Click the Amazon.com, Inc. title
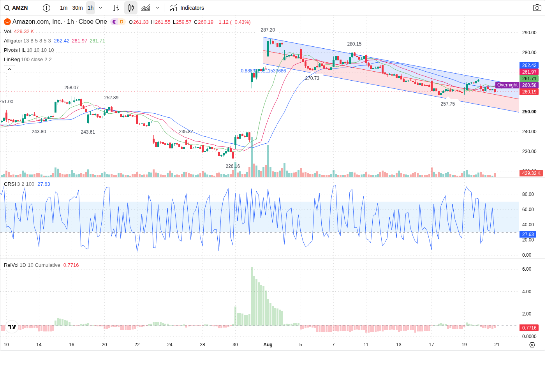 tap(60, 22)
